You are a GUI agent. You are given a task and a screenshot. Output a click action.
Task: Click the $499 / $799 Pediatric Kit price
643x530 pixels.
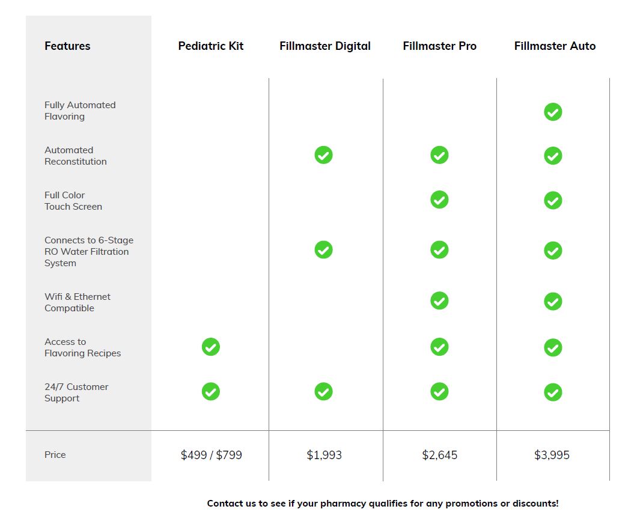pos(211,455)
